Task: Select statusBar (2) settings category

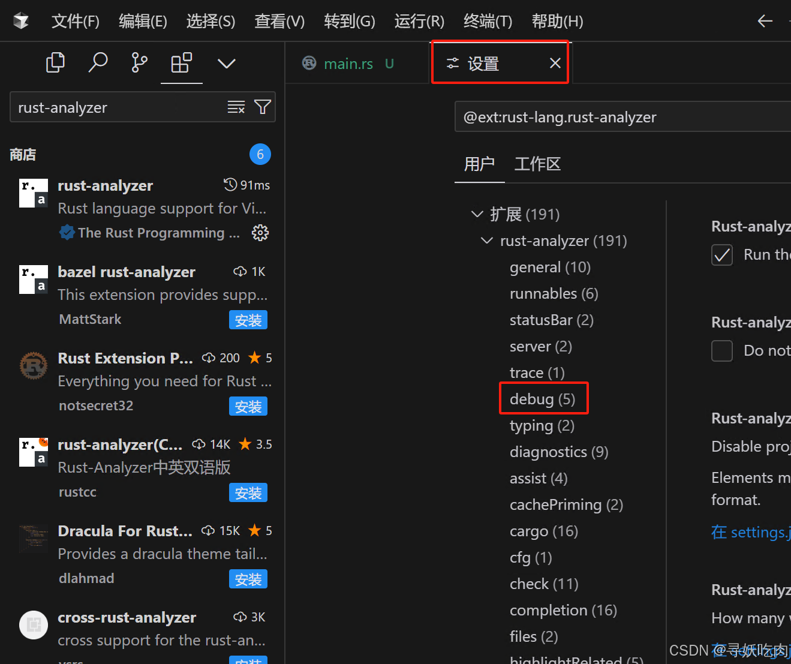Action: [x=551, y=320]
